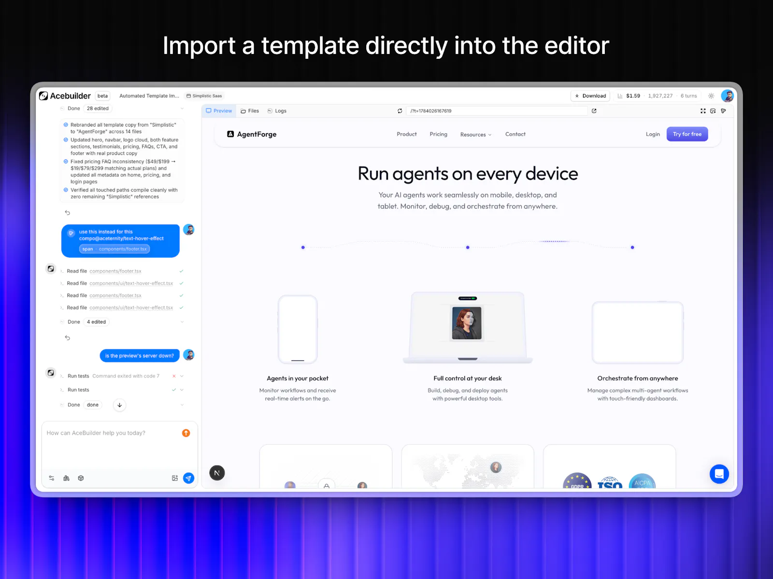
Task: Click the 'Agents in your pocket' heading
Action: 298,378
